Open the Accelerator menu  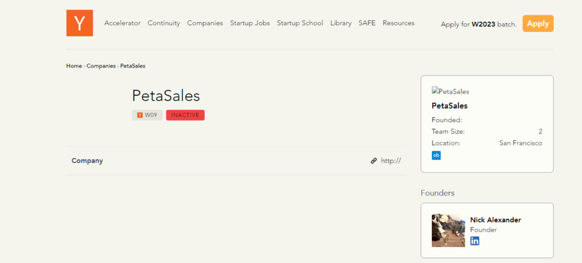coord(122,23)
